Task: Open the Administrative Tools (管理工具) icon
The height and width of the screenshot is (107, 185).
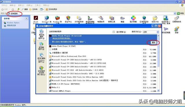Action: tap(112, 19)
